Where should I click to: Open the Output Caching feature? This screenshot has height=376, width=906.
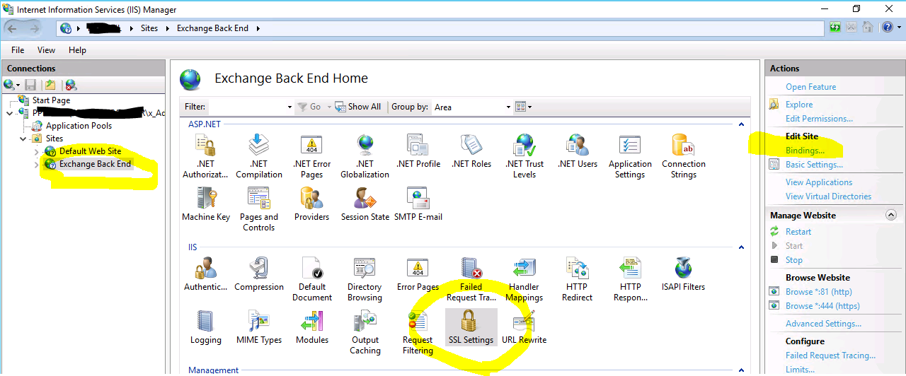click(365, 332)
